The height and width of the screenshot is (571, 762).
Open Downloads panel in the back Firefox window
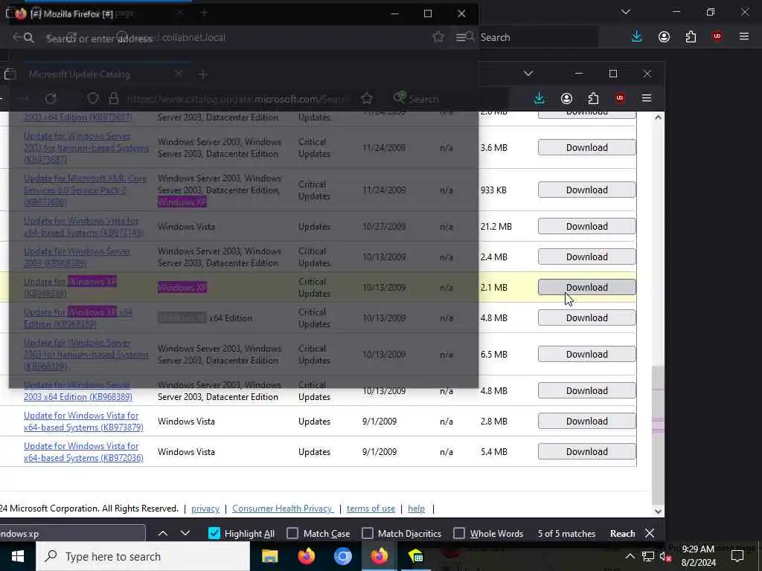coord(637,37)
